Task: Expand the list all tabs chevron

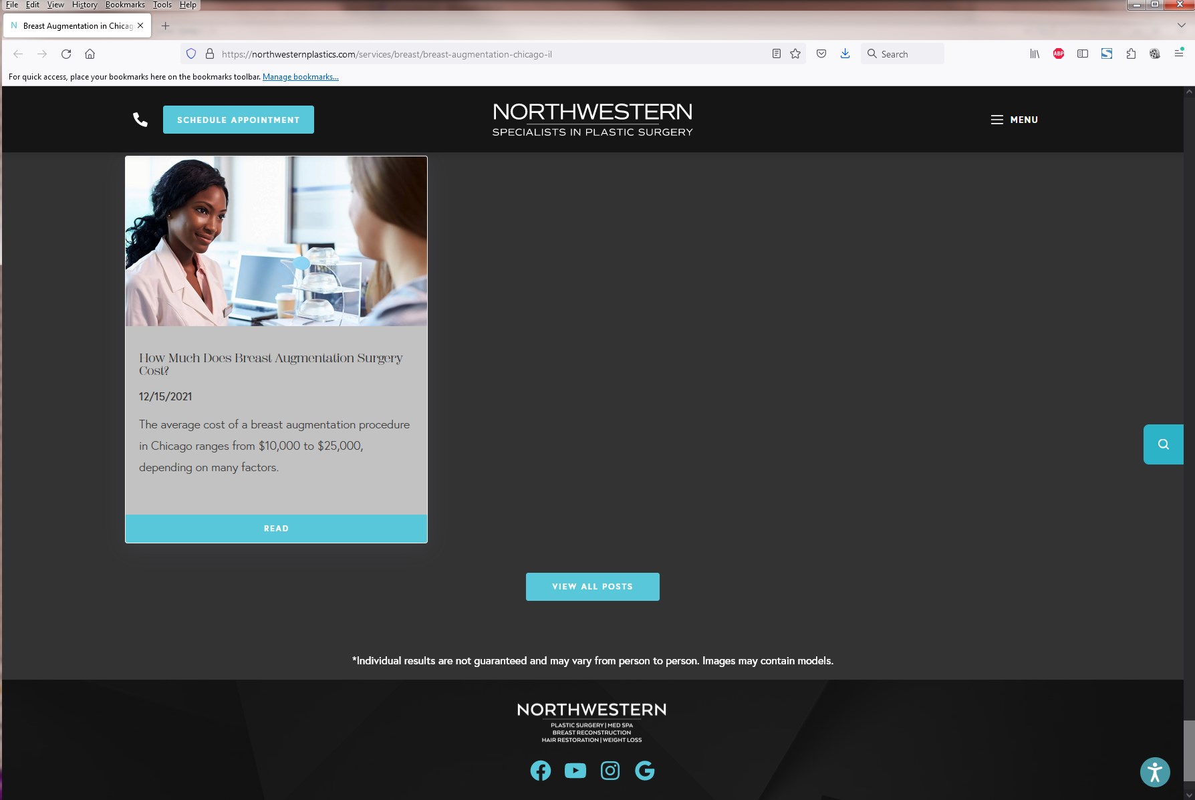Action: click(1181, 25)
